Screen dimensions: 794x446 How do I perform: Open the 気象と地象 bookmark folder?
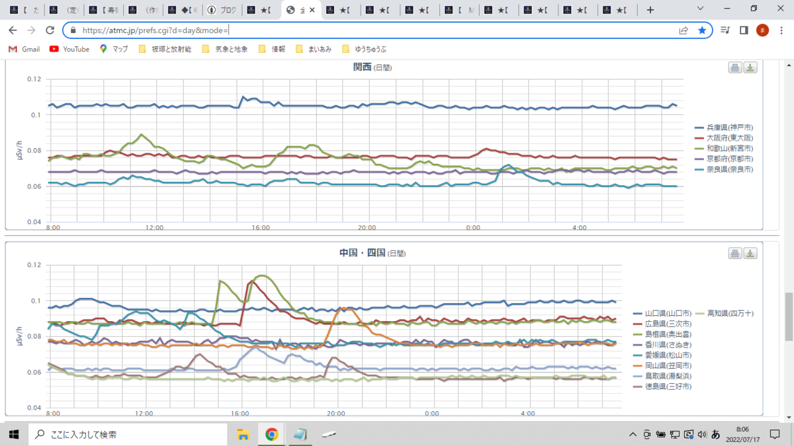[225, 50]
